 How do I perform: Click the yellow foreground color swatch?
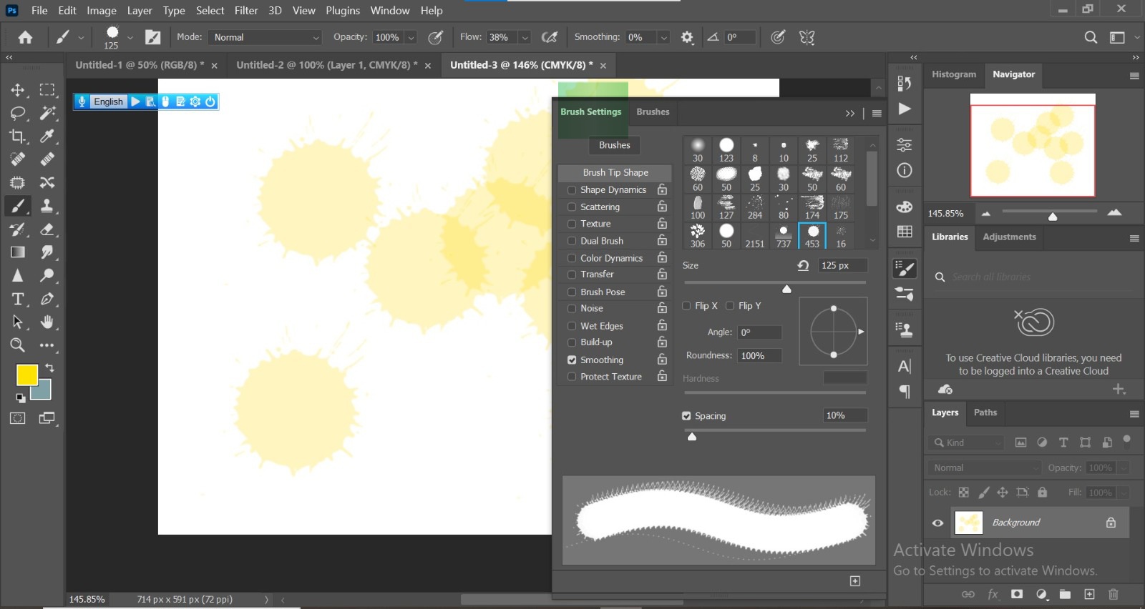[x=26, y=375]
